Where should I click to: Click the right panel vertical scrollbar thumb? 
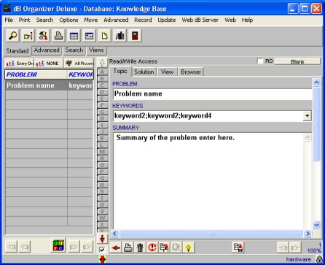[316, 124]
